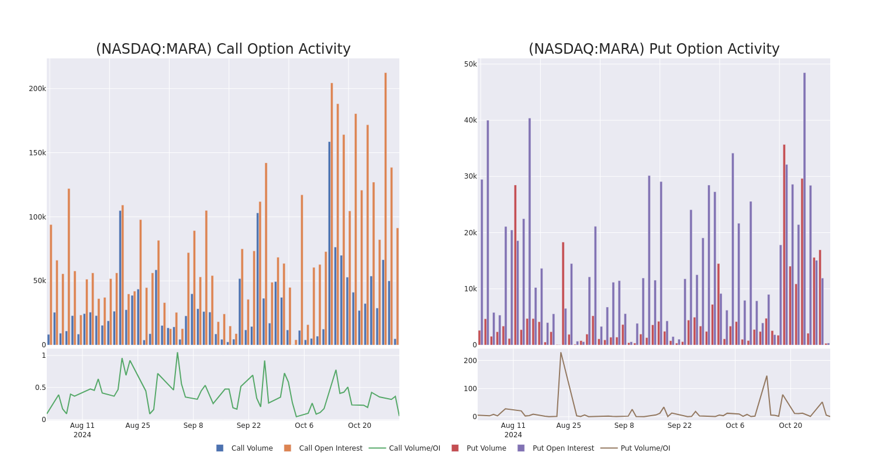Image resolution: width=877 pixels, height=467 pixels.
Task: Click the red Put Volume legend swatch
Action: (455, 448)
